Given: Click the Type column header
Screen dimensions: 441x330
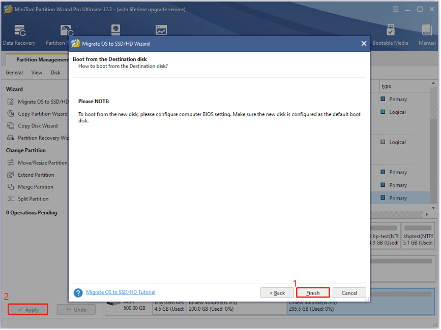Looking at the screenshot, I should click(386, 86).
